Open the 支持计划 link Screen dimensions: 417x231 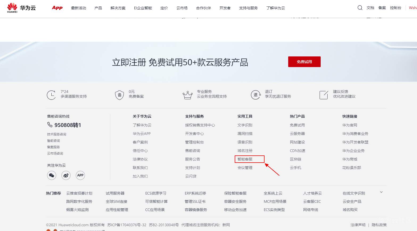(193, 168)
